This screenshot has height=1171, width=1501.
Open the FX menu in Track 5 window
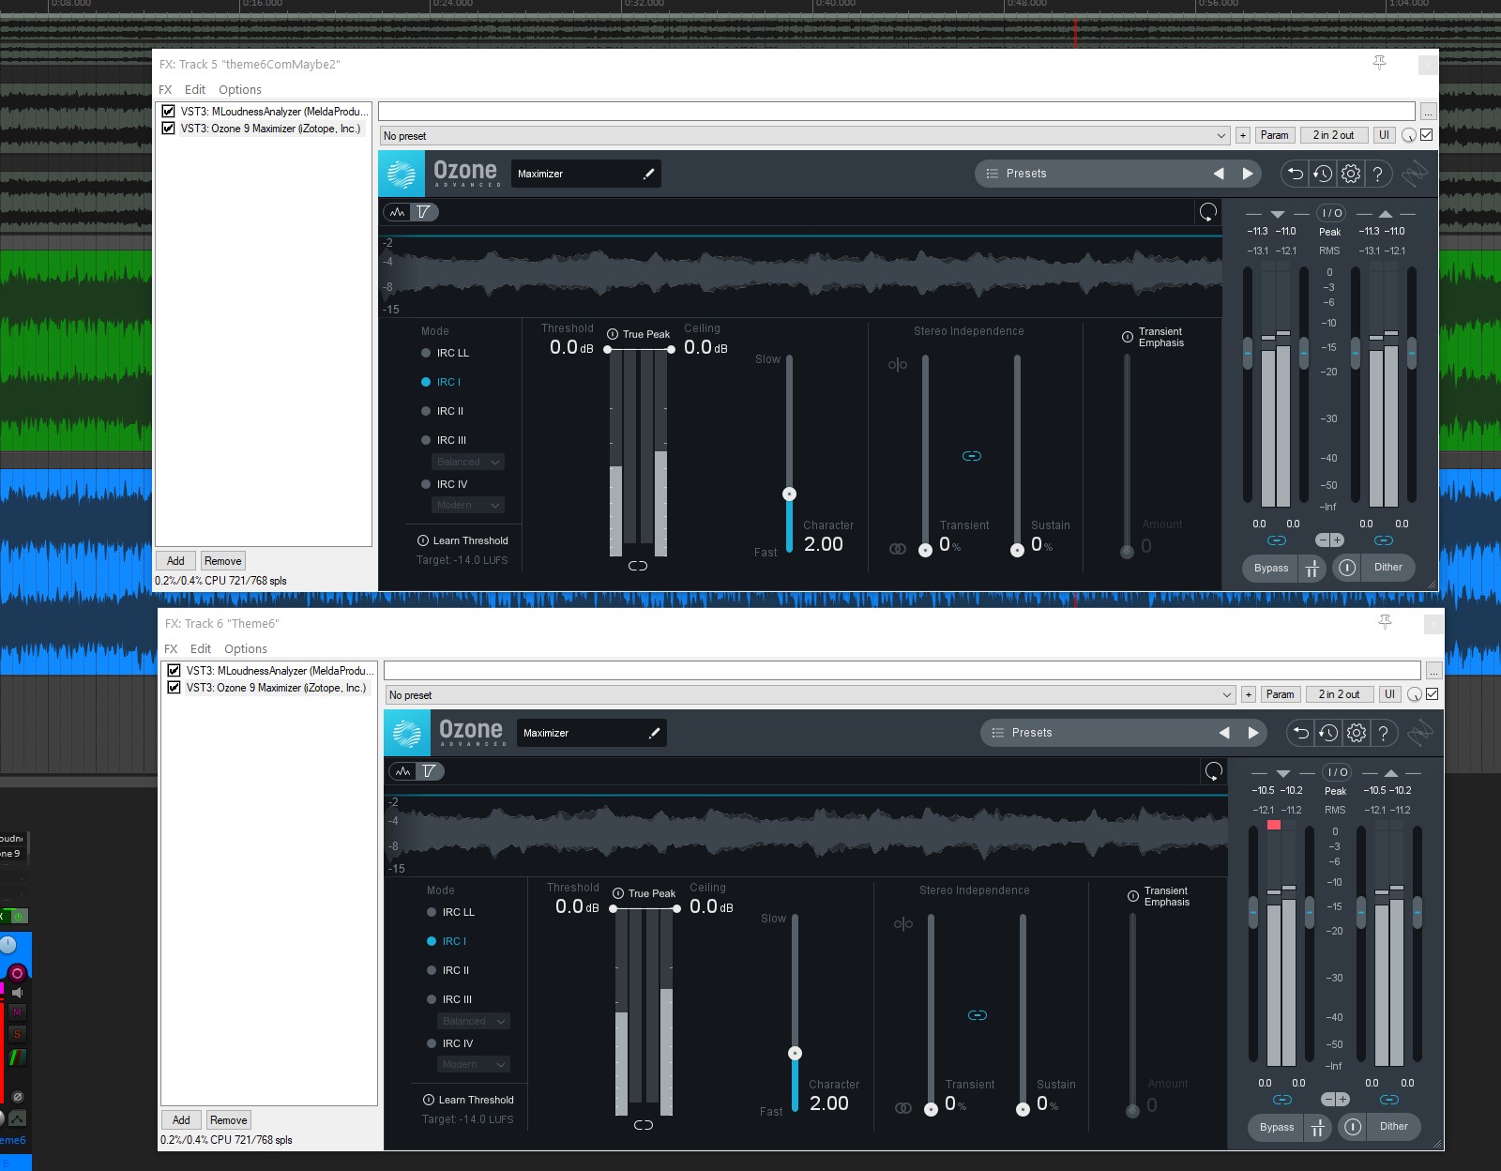point(165,89)
